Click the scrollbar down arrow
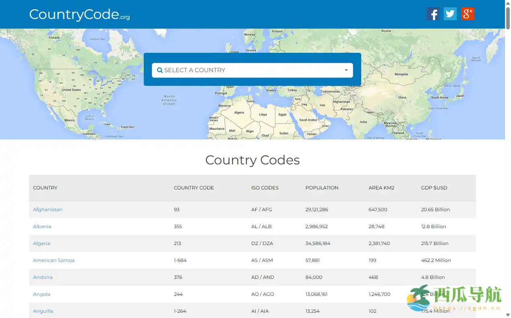This screenshot has width=511, height=318. click(508, 315)
